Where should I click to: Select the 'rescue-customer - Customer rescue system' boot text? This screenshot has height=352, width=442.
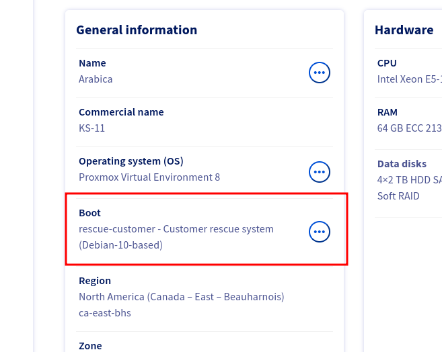coord(176,229)
